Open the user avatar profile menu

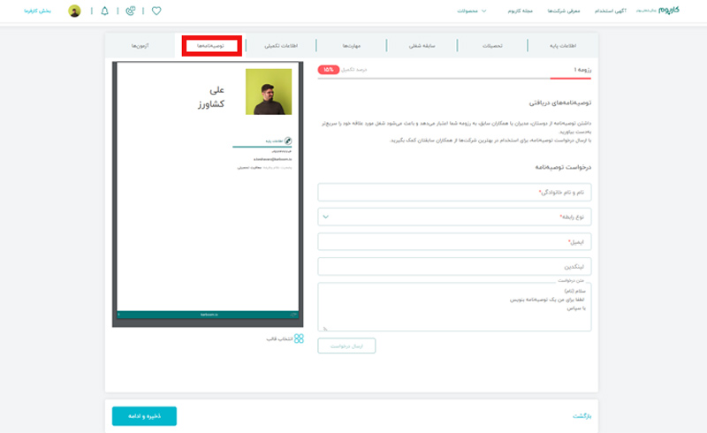click(74, 11)
